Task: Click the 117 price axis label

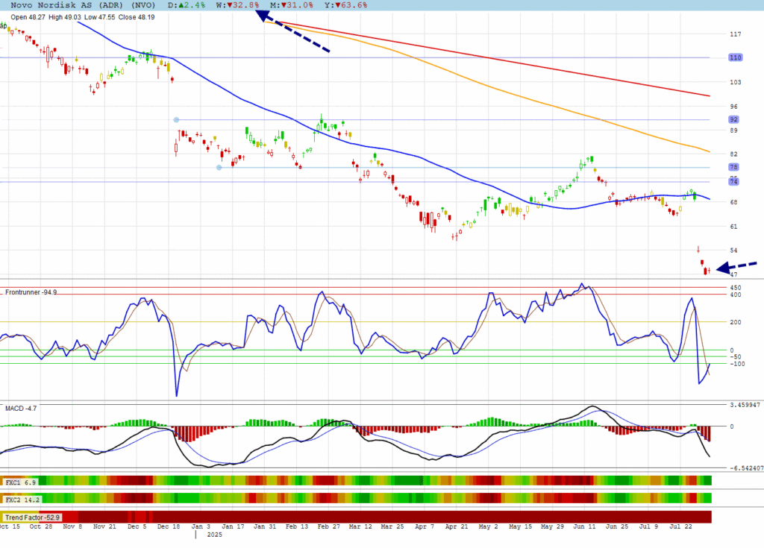Action: pos(735,34)
